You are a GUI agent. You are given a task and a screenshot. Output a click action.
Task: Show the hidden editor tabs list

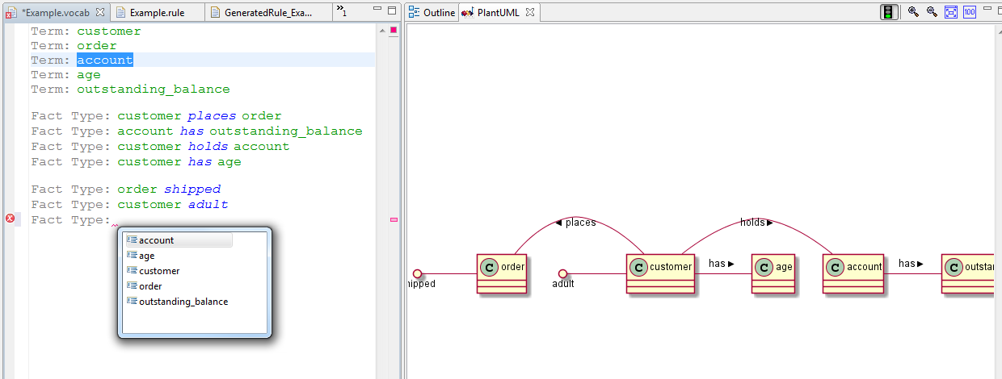point(343,10)
